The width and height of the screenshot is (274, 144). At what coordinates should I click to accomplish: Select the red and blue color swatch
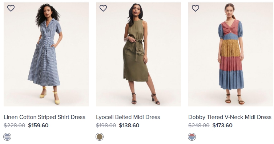pyautogui.click(x=192, y=137)
